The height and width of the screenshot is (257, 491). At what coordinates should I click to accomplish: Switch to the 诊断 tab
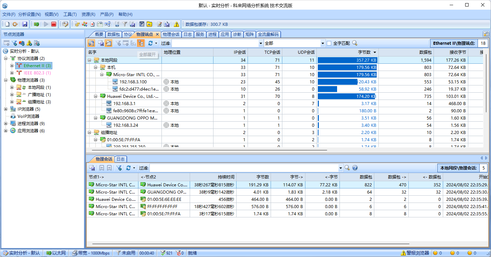point(237,34)
